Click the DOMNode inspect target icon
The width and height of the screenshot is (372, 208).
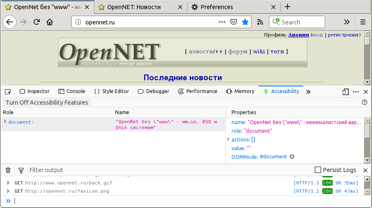[292, 157]
